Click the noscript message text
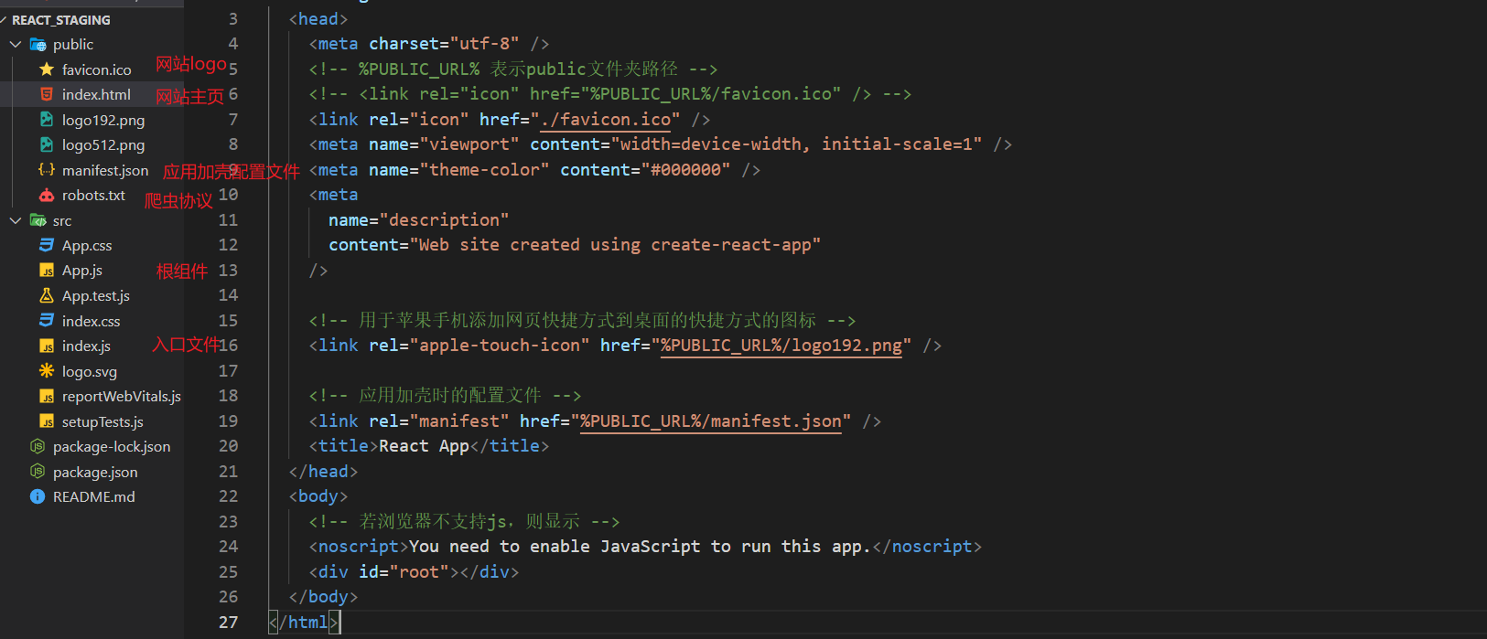Image resolution: width=1487 pixels, height=639 pixels. coord(639,547)
